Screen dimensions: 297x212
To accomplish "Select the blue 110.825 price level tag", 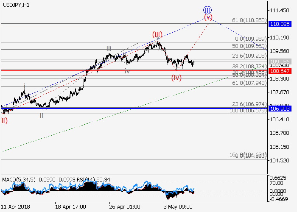I will coord(281,24).
